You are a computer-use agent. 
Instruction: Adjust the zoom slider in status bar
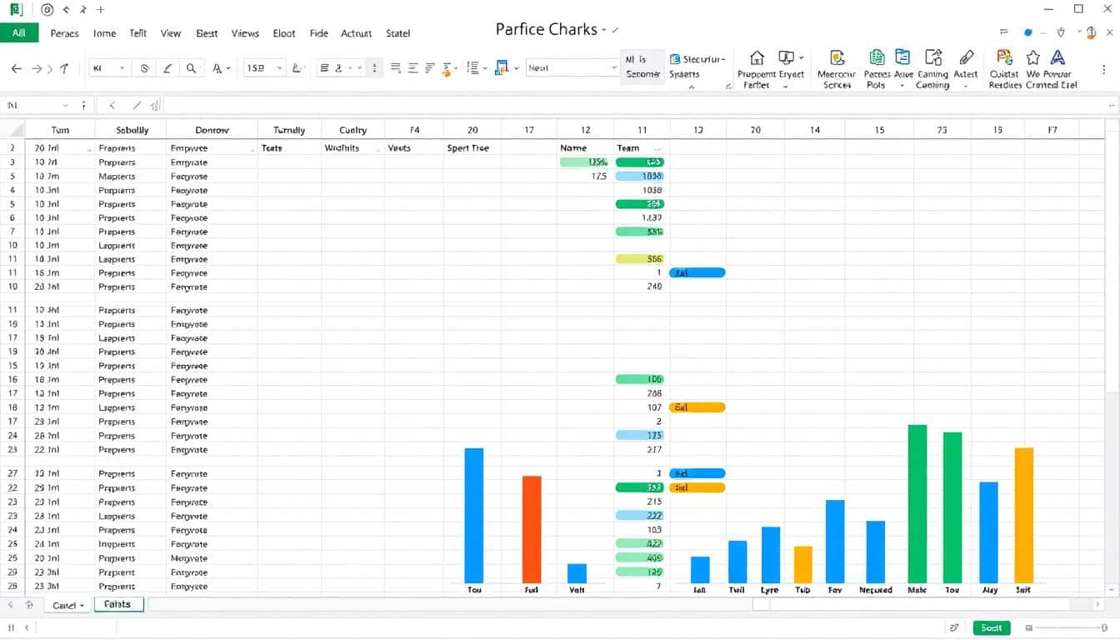1067,627
